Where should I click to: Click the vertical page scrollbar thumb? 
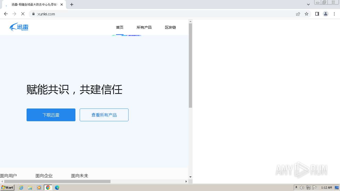(x=190, y=66)
